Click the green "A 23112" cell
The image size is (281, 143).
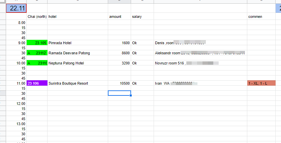pos(37,53)
